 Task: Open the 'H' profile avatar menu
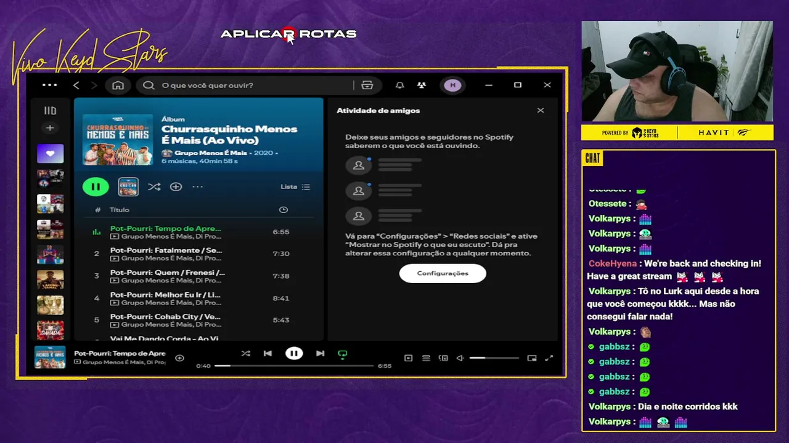tap(453, 85)
